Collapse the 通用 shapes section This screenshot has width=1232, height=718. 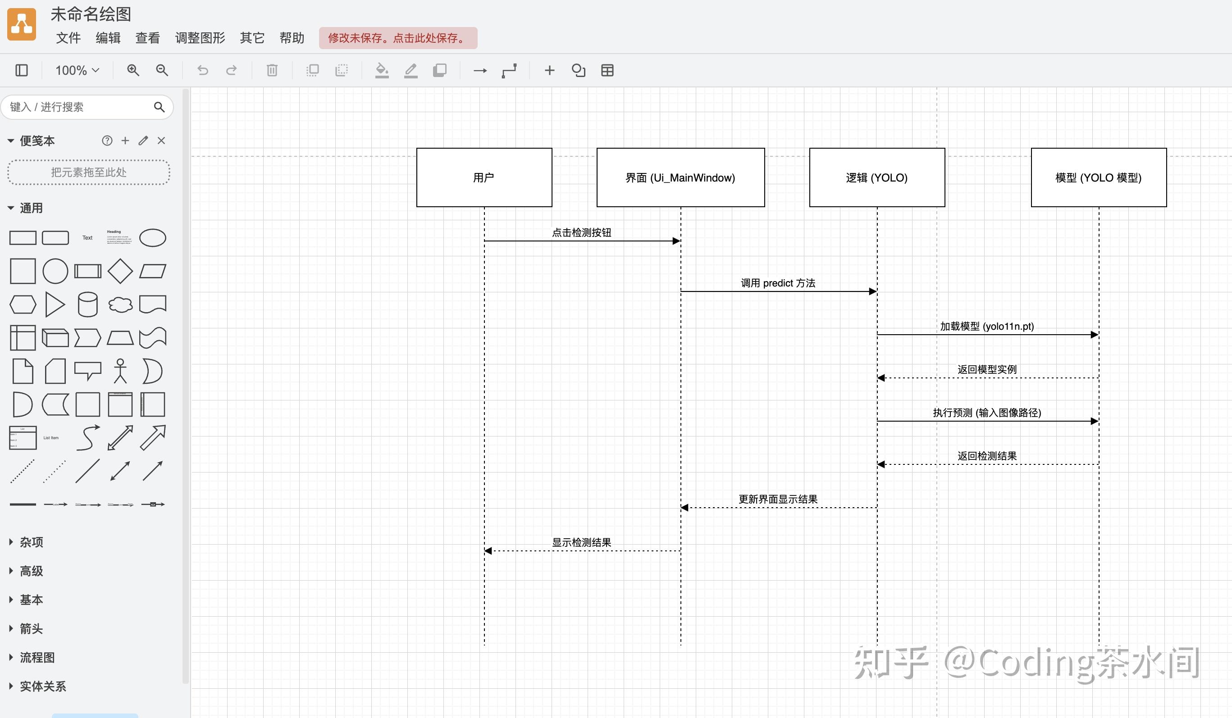click(x=30, y=207)
